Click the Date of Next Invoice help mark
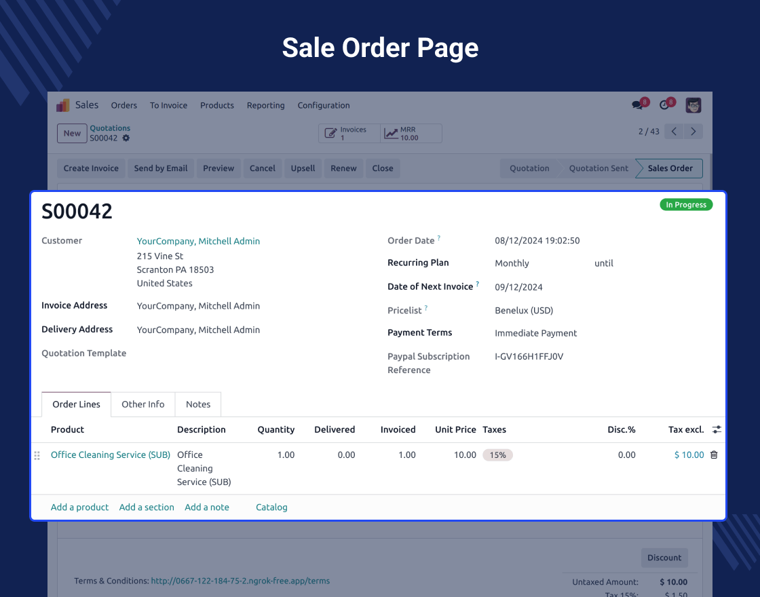This screenshot has height=597, width=760. click(478, 284)
